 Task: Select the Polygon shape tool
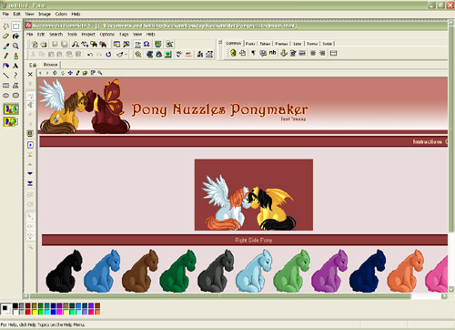click(15, 86)
